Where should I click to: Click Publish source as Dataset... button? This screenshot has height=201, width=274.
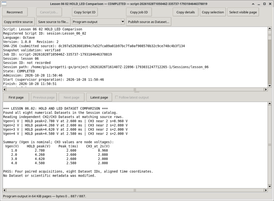pos(149,22)
